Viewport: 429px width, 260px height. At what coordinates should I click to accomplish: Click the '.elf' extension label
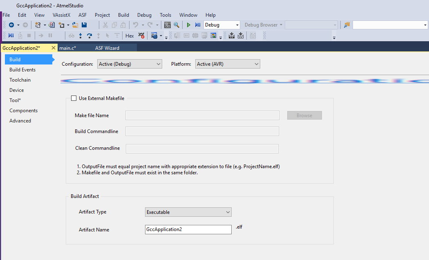(239, 227)
